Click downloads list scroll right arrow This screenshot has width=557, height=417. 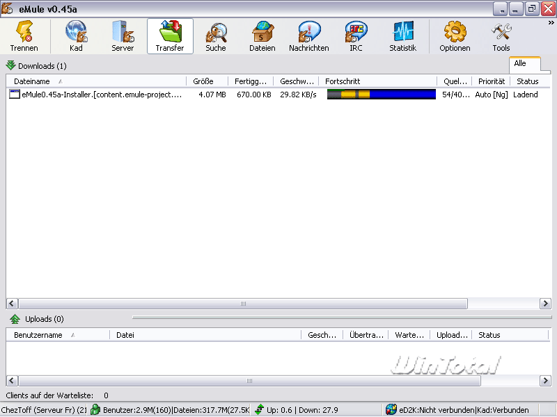click(x=545, y=304)
